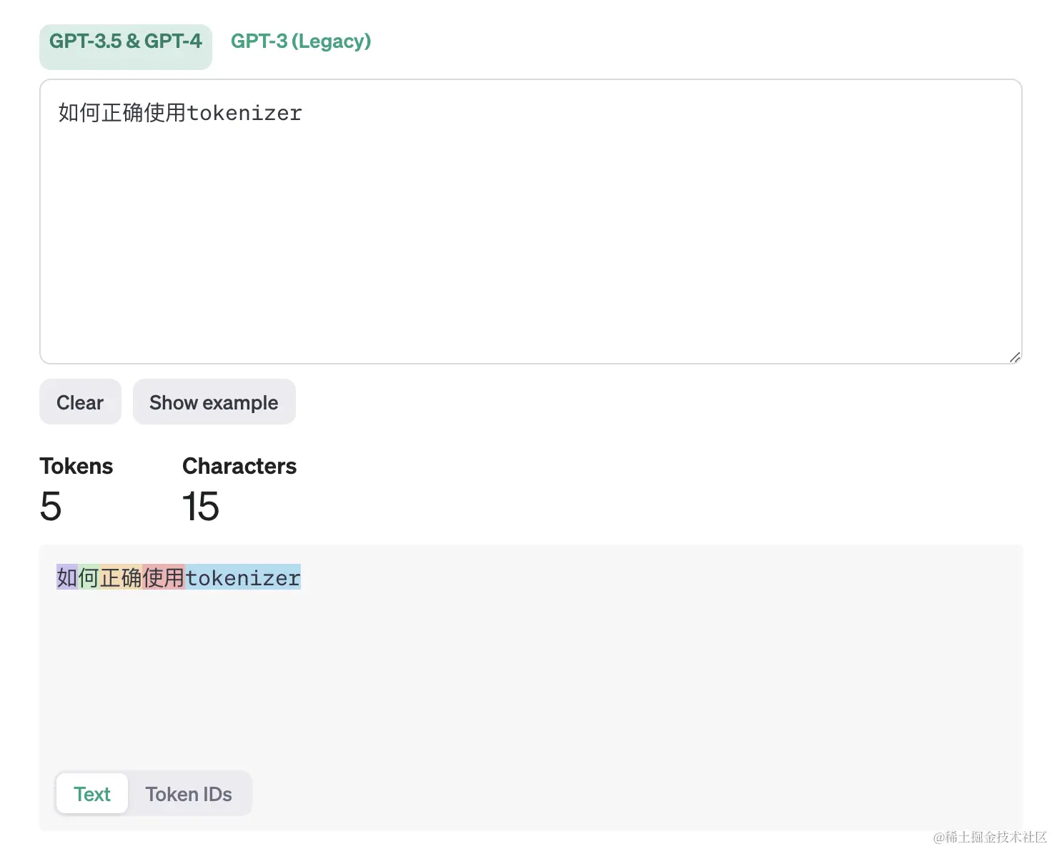Switch to the GPT-3 (Legacy) tab
Image resolution: width=1052 pixels, height=849 pixels.
[301, 41]
